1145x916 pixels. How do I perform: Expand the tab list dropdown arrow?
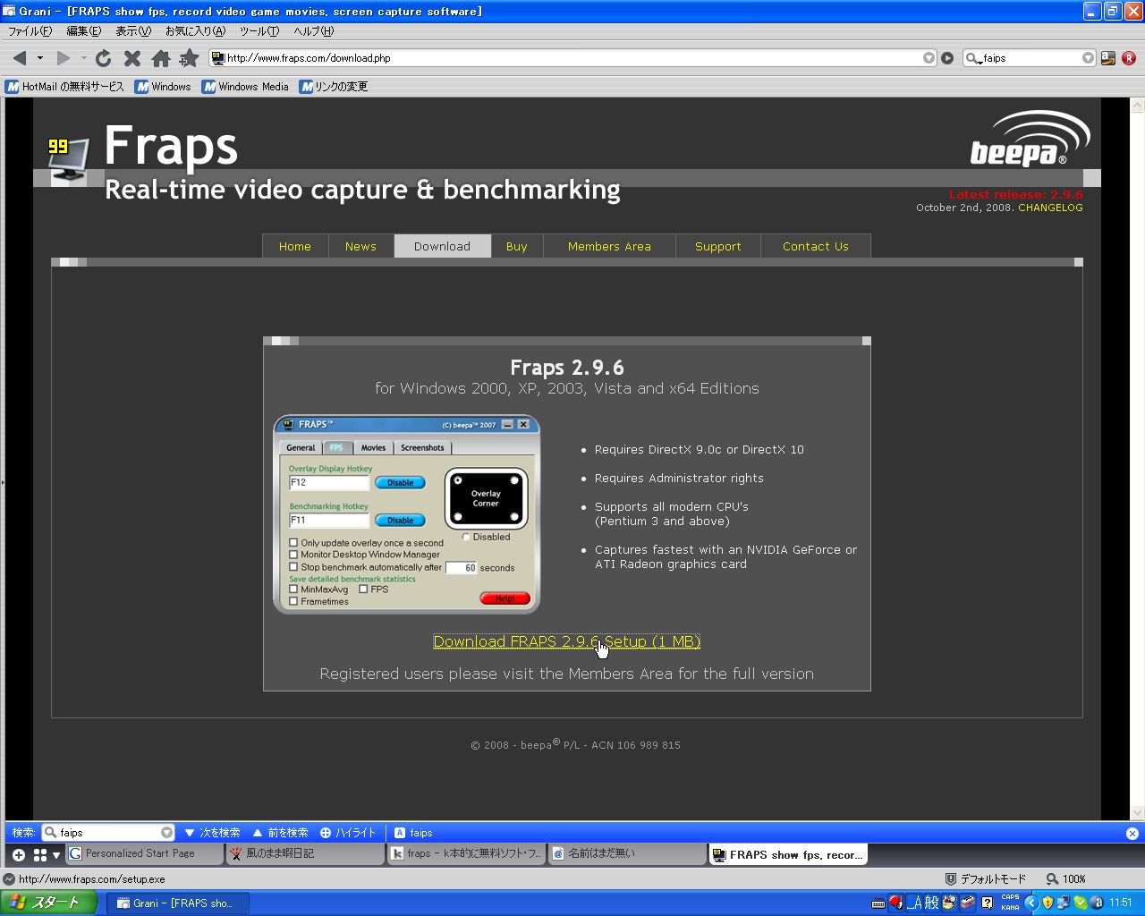[x=56, y=855]
